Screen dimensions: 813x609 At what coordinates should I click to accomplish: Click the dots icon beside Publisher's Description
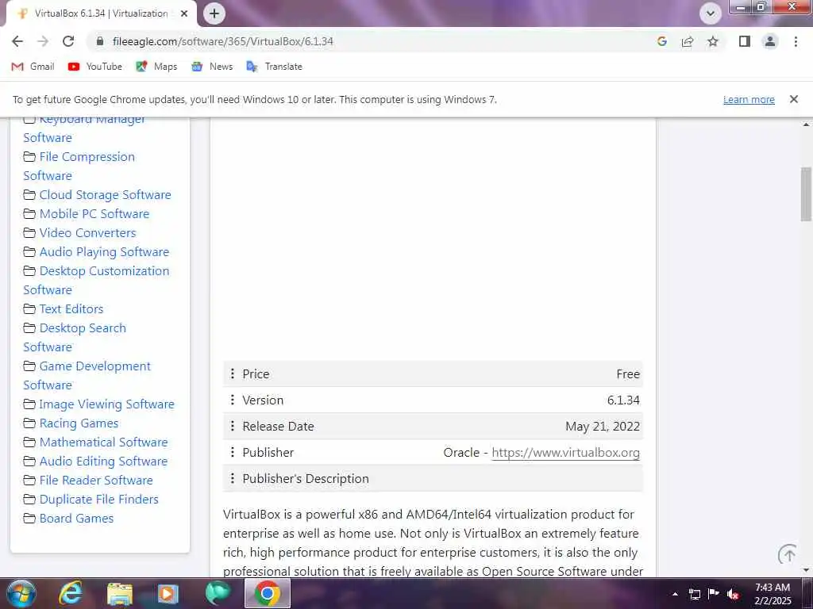[233, 478]
